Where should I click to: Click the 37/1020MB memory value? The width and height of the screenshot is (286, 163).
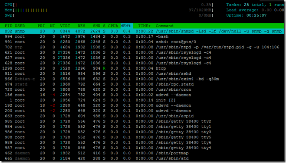(x=200, y=10)
